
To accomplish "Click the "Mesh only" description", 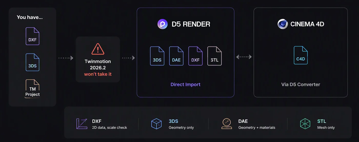I will click(x=326, y=127).
